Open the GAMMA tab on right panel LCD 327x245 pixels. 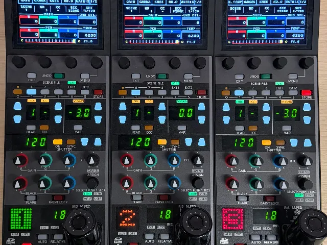click(250, 2)
